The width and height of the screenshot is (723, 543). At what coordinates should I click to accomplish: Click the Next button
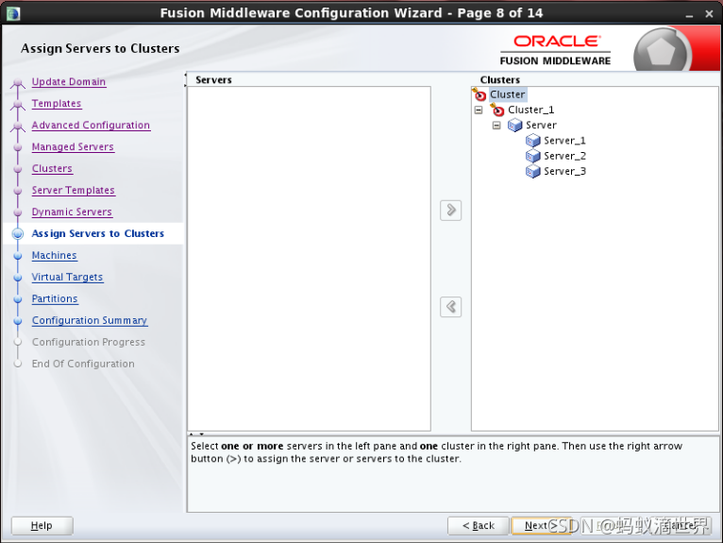coord(542,525)
